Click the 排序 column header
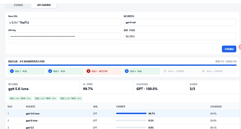Image resolution: width=241 pixels, height=129 pixels. [10, 107]
